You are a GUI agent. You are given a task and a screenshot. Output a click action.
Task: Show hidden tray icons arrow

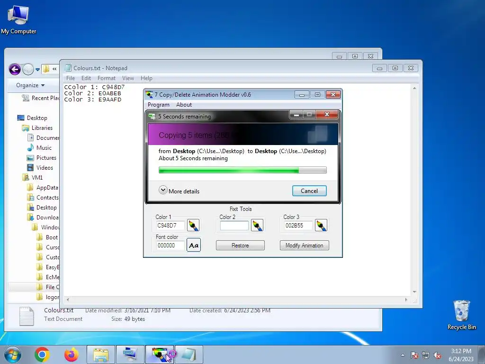[x=403, y=355]
